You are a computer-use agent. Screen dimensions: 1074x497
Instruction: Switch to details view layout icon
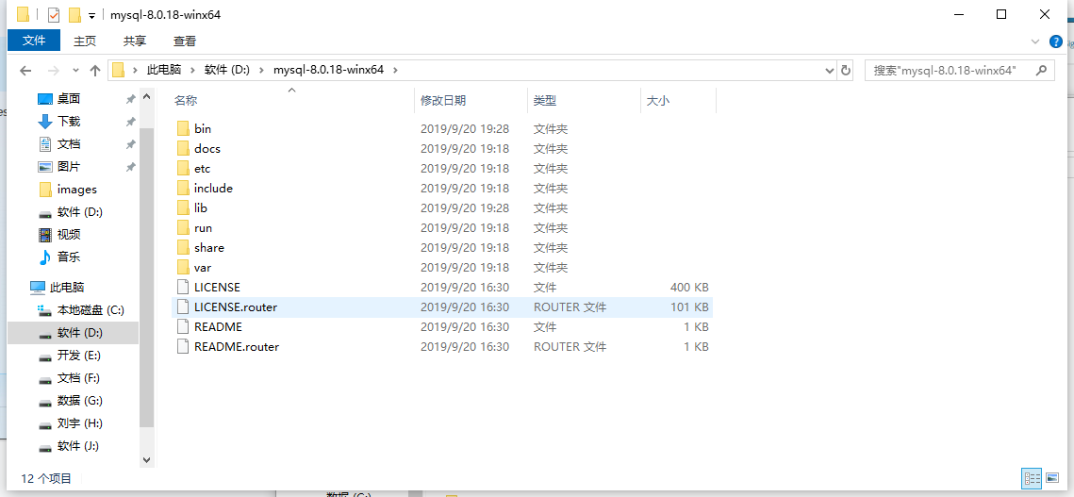(1031, 478)
